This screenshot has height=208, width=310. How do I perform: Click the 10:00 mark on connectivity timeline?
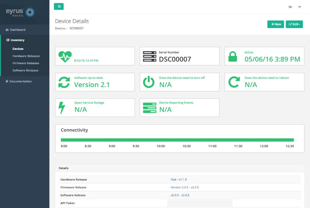tap(161, 146)
